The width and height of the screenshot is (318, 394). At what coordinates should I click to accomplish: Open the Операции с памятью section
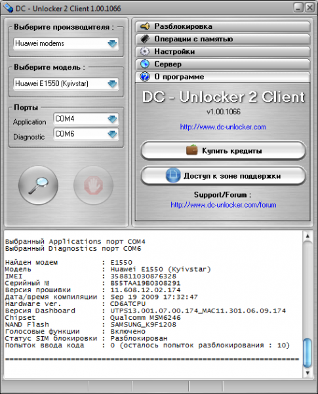click(x=223, y=39)
